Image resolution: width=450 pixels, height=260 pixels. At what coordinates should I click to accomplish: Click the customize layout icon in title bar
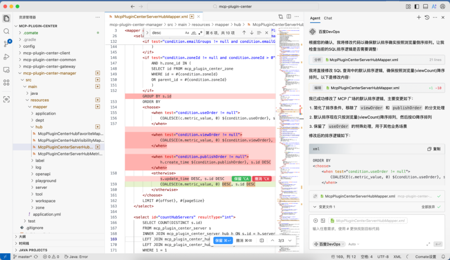(x=408, y=6)
